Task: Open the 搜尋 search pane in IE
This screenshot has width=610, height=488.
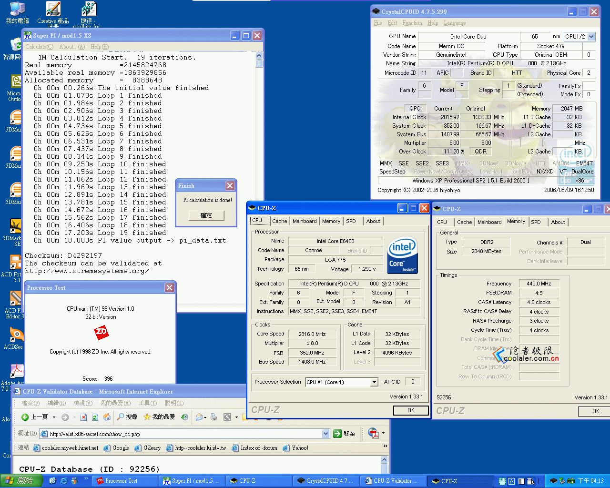Action: (127, 417)
